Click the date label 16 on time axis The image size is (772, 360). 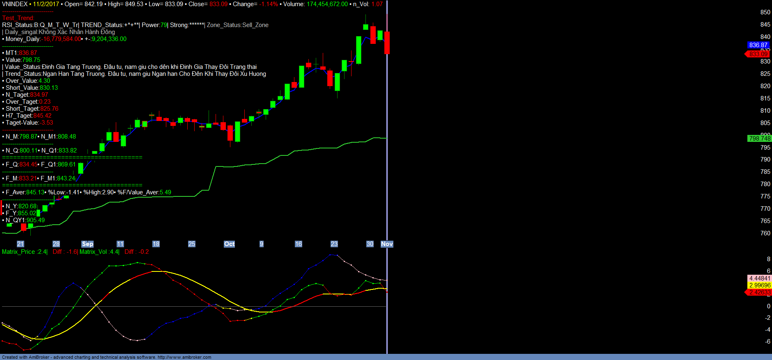(x=299, y=244)
